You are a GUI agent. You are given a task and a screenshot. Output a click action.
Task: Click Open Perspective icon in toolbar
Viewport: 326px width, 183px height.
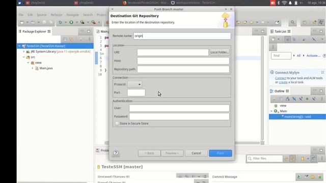305,22
